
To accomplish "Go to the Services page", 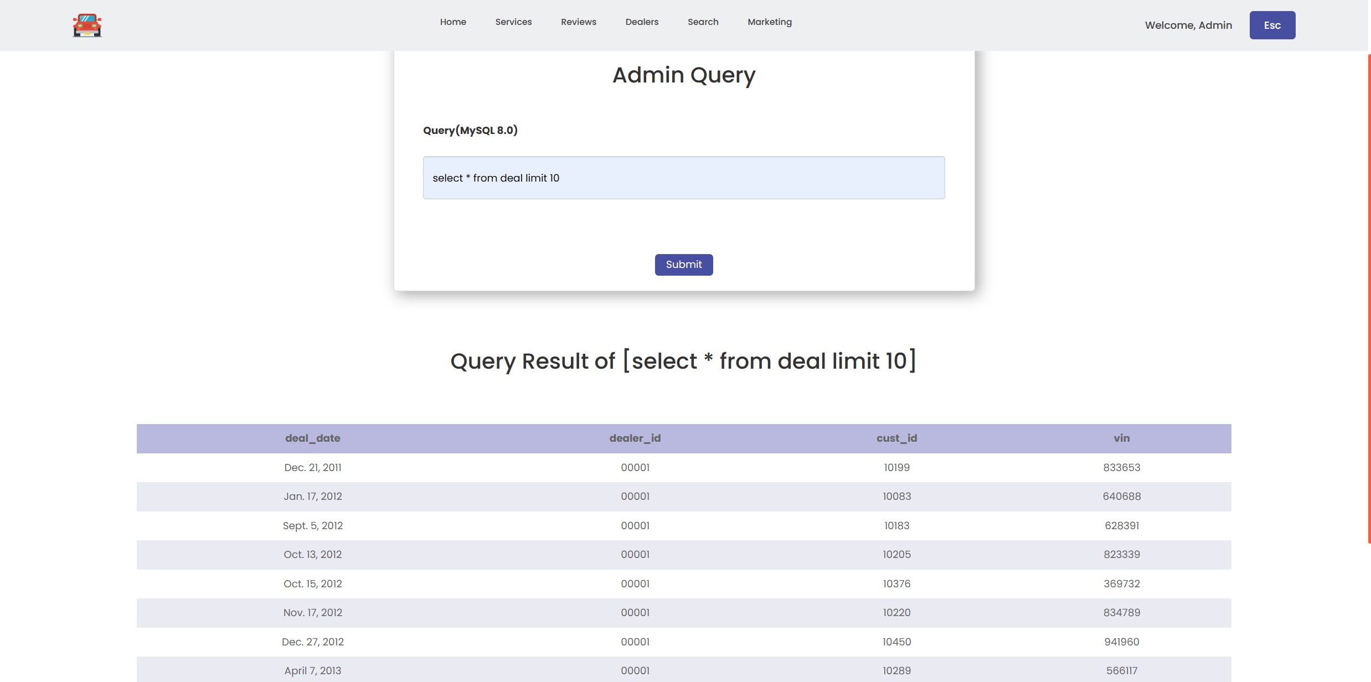I will click(513, 22).
